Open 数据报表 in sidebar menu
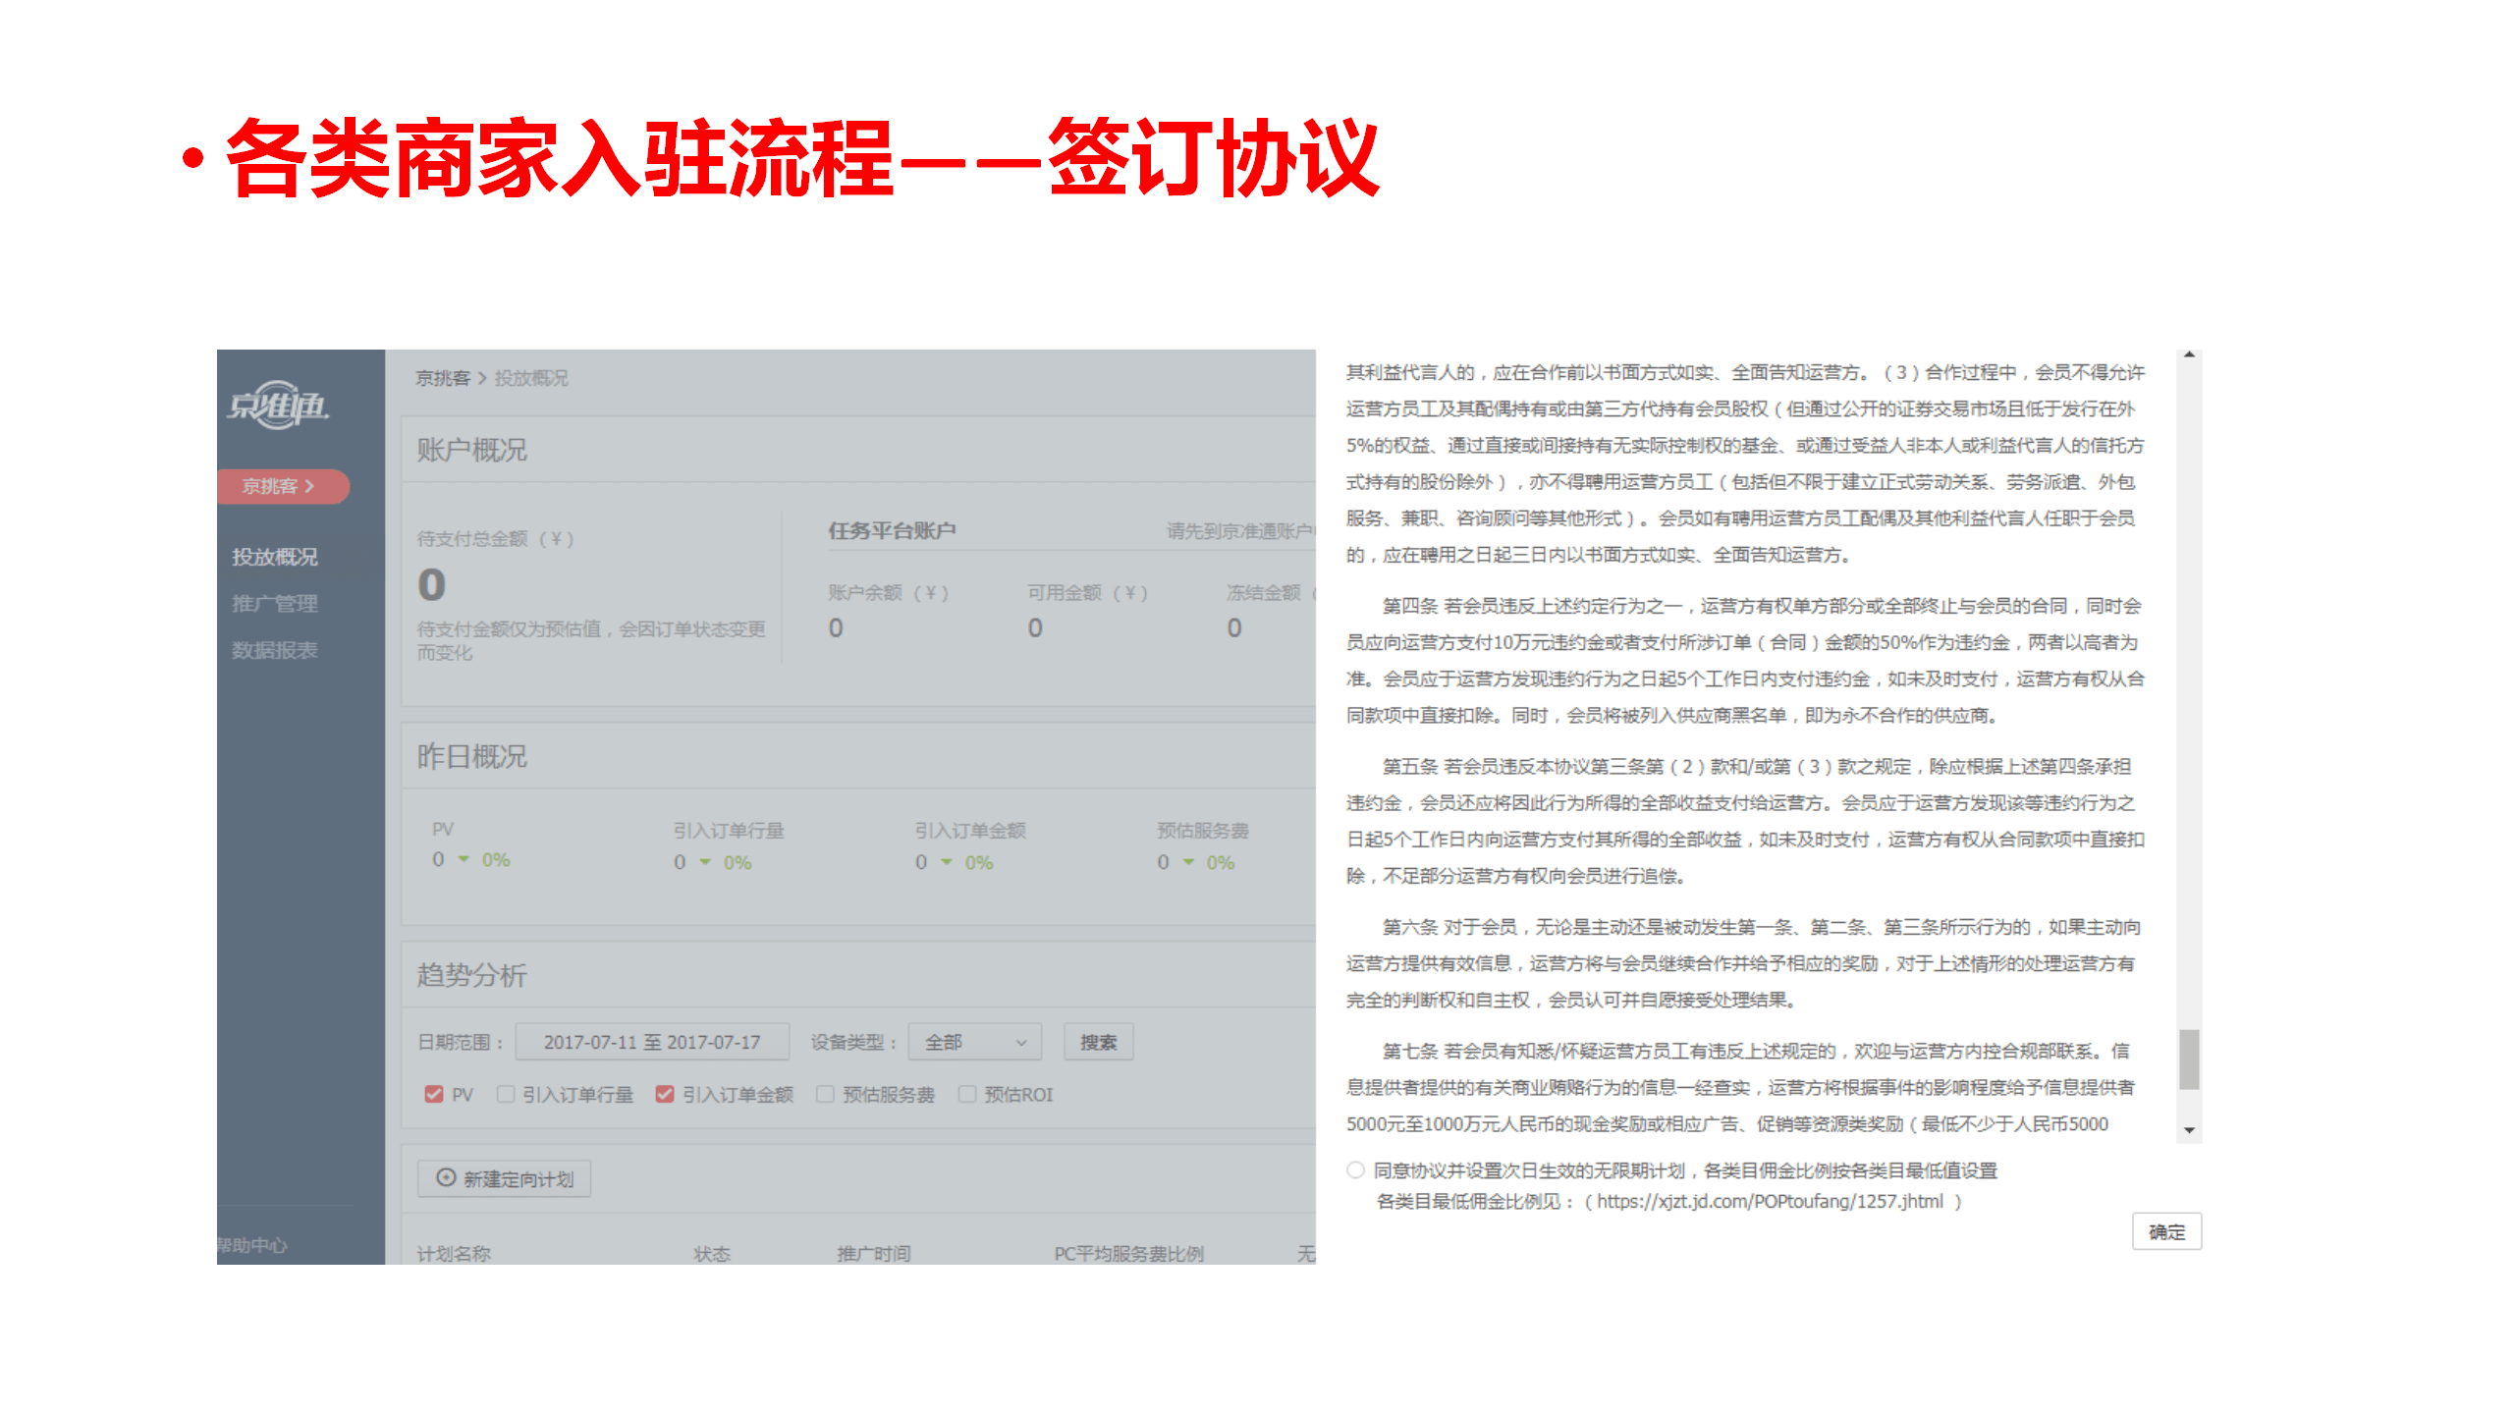The width and height of the screenshot is (2514, 1414). tap(275, 650)
